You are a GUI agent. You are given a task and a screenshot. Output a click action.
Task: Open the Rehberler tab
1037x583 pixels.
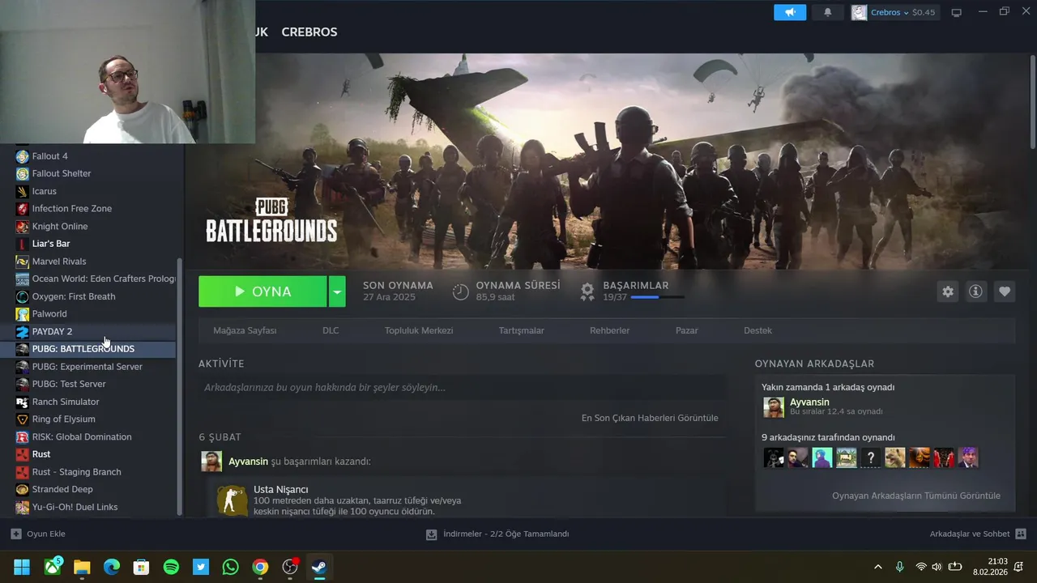(x=610, y=330)
